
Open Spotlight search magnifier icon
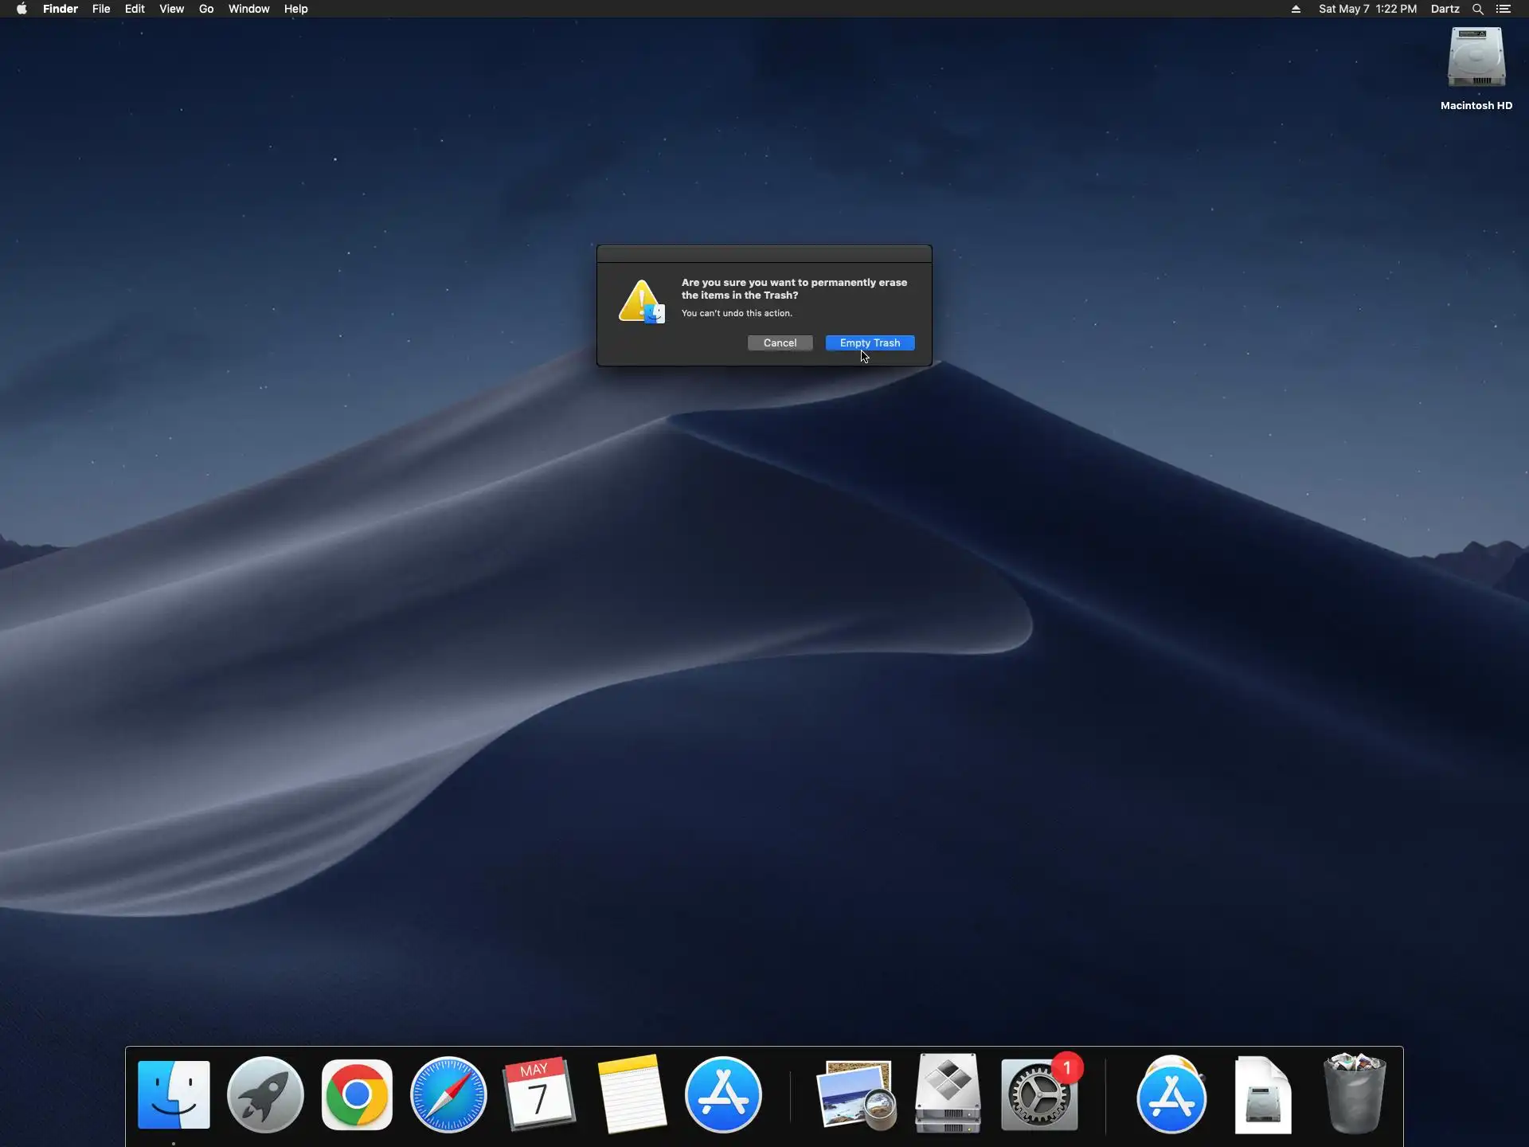tap(1477, 9)
